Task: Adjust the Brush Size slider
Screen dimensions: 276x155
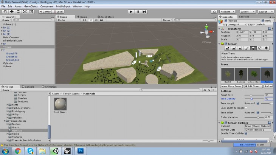Action: coord(251,95)
